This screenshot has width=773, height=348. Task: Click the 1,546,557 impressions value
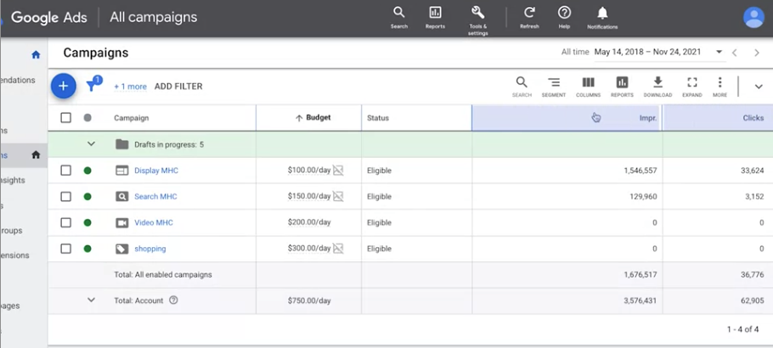[x=640, y=171]
